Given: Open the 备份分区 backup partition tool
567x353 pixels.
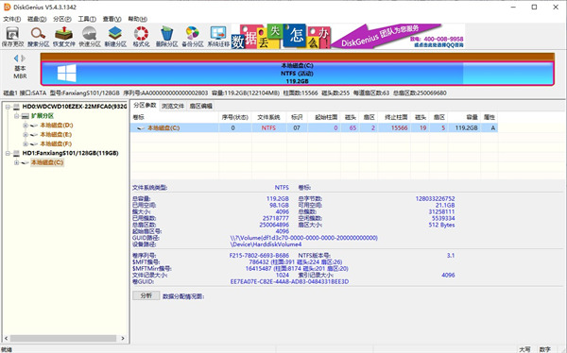Looking at the screenshot, I should (x=193, y=37).
